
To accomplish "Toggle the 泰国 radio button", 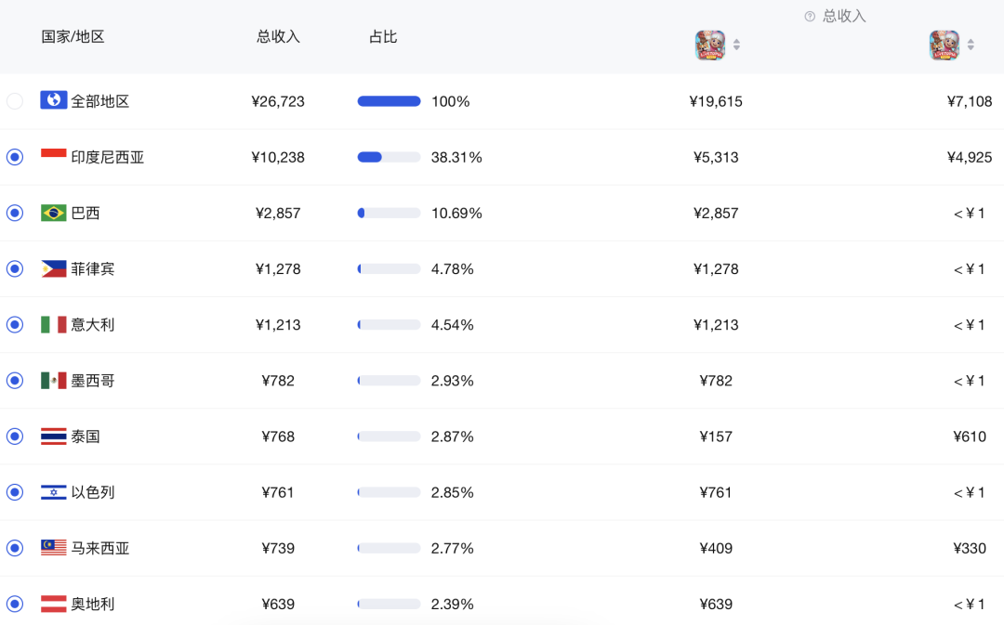I will tap(15, 436).
